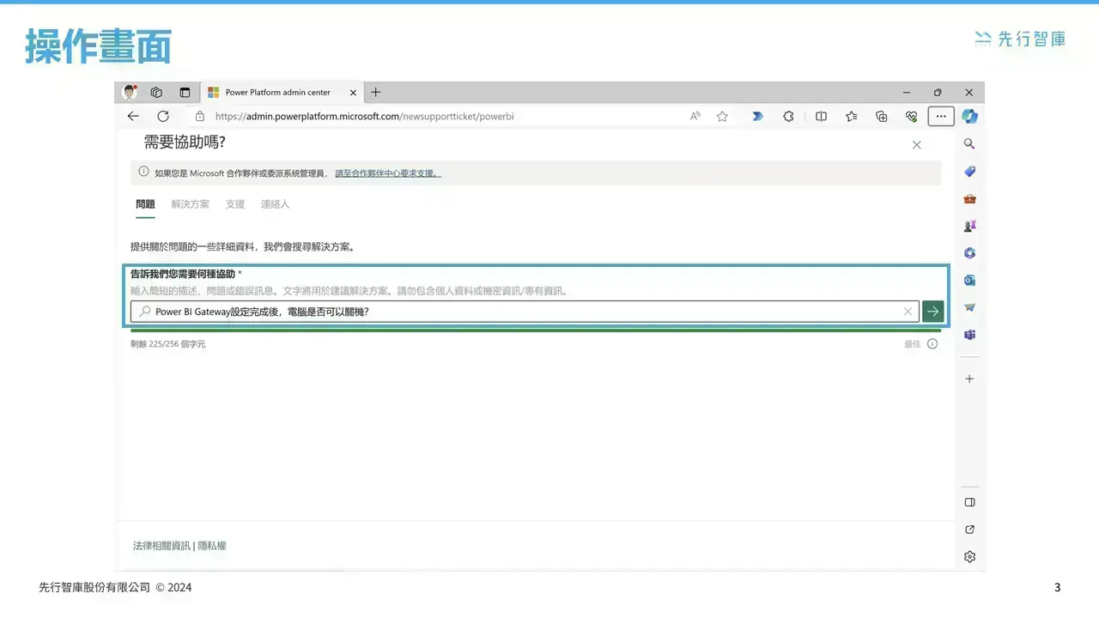
Task: Open Search in the Edge sidebar
Action: coord(969,144)
